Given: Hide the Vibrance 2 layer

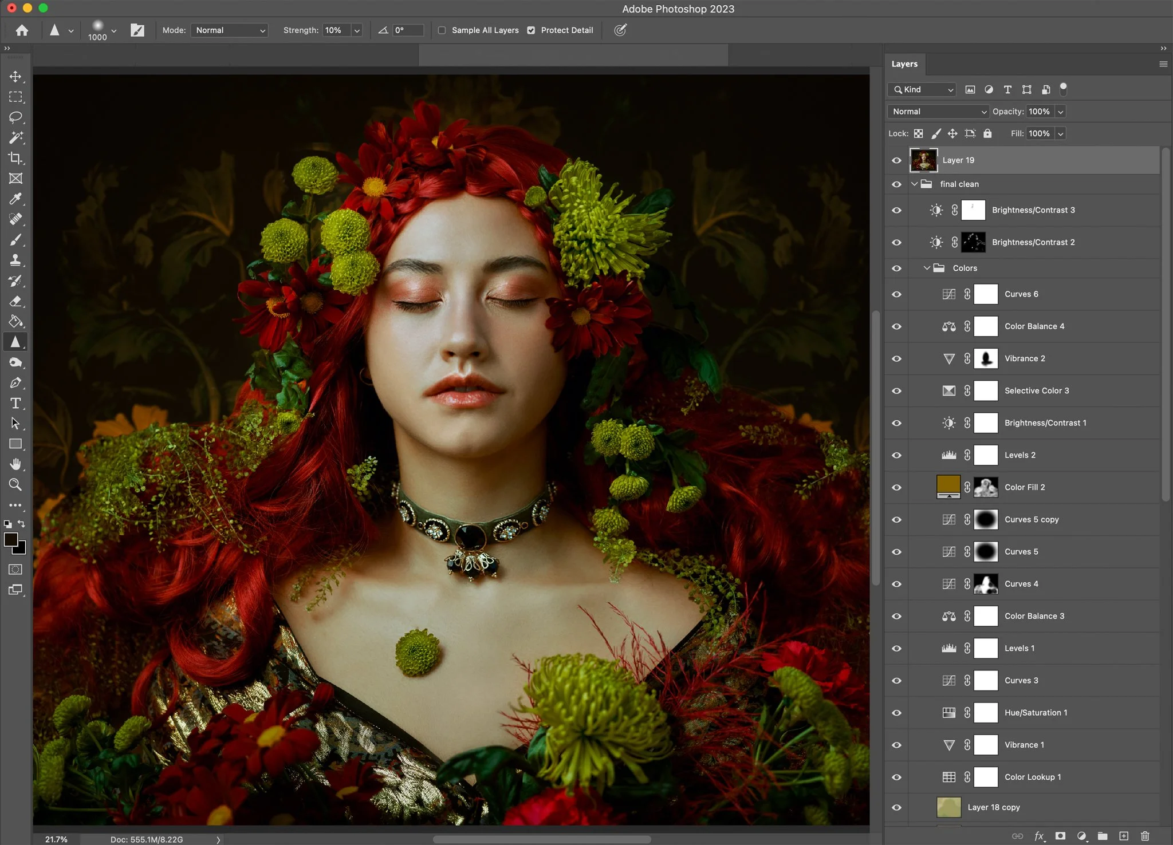Looking at the screenshot, I should click(896, 358).
